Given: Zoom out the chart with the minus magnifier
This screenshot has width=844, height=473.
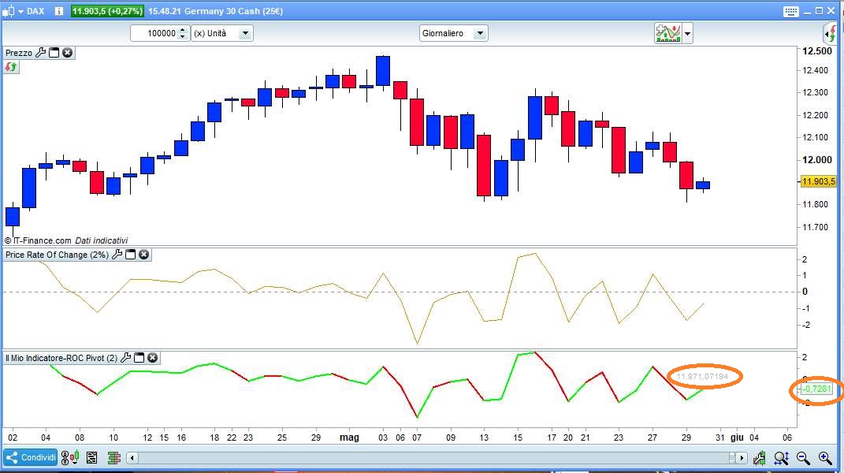Looking at the screenshot, I should 803,458.
